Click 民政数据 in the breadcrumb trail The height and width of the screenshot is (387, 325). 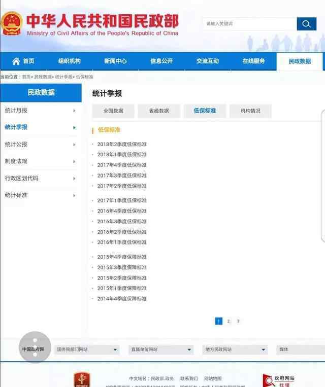(43, 77)
